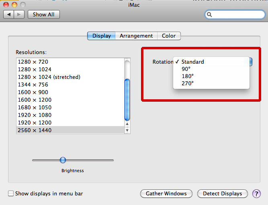Select the 2560 × 1440 resolution

coord(70,130)
